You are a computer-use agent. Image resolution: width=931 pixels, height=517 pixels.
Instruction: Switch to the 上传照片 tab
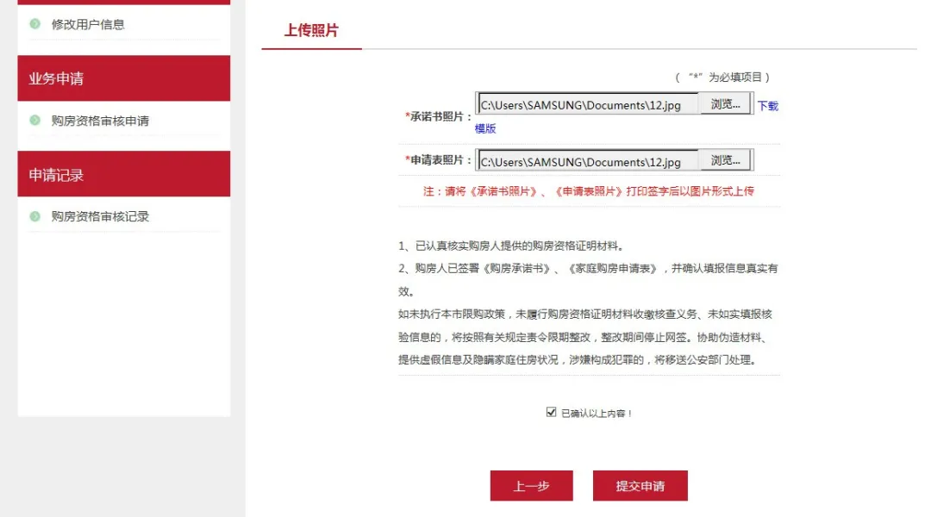tap(309, 31)
